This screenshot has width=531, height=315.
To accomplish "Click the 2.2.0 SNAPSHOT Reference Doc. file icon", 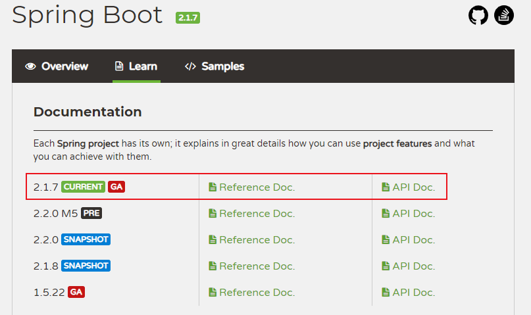I will (x=213, y=240).
